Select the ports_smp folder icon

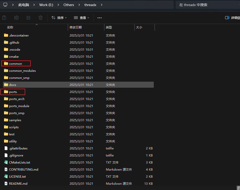coord(6,113)
